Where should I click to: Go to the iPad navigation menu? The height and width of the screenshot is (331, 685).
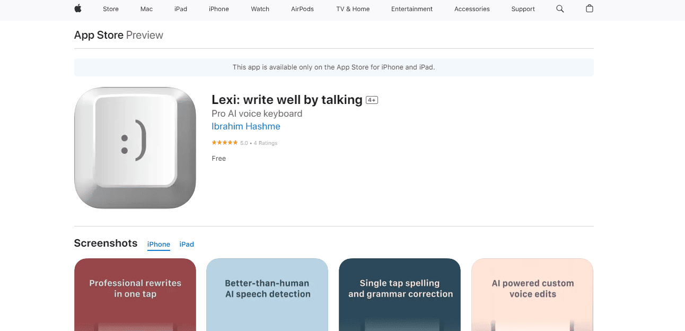[x=181, y=9]
